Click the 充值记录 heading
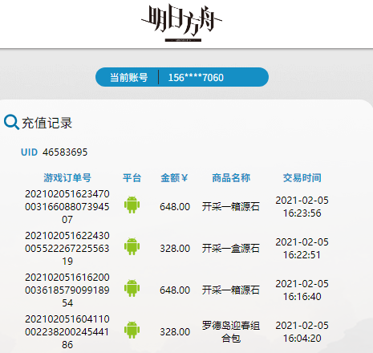 coord(47,123)
